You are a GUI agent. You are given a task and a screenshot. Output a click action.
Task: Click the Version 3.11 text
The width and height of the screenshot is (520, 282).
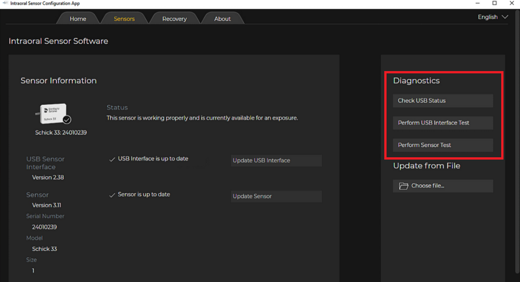46,205
